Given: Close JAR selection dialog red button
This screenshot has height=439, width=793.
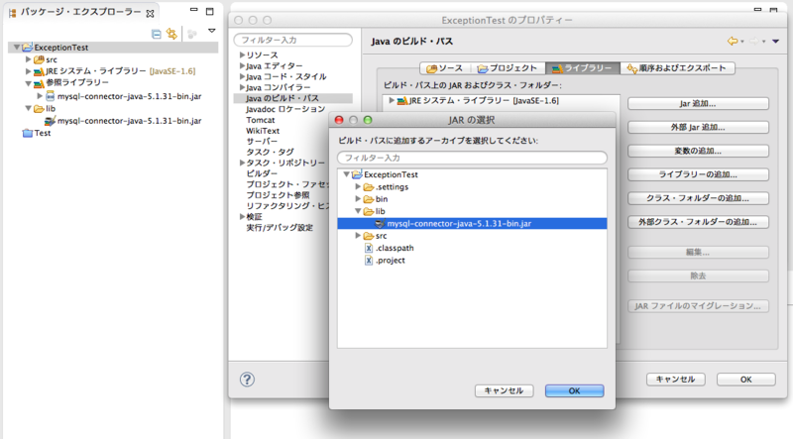Looking at the screenshot, I should click(339, 120).
